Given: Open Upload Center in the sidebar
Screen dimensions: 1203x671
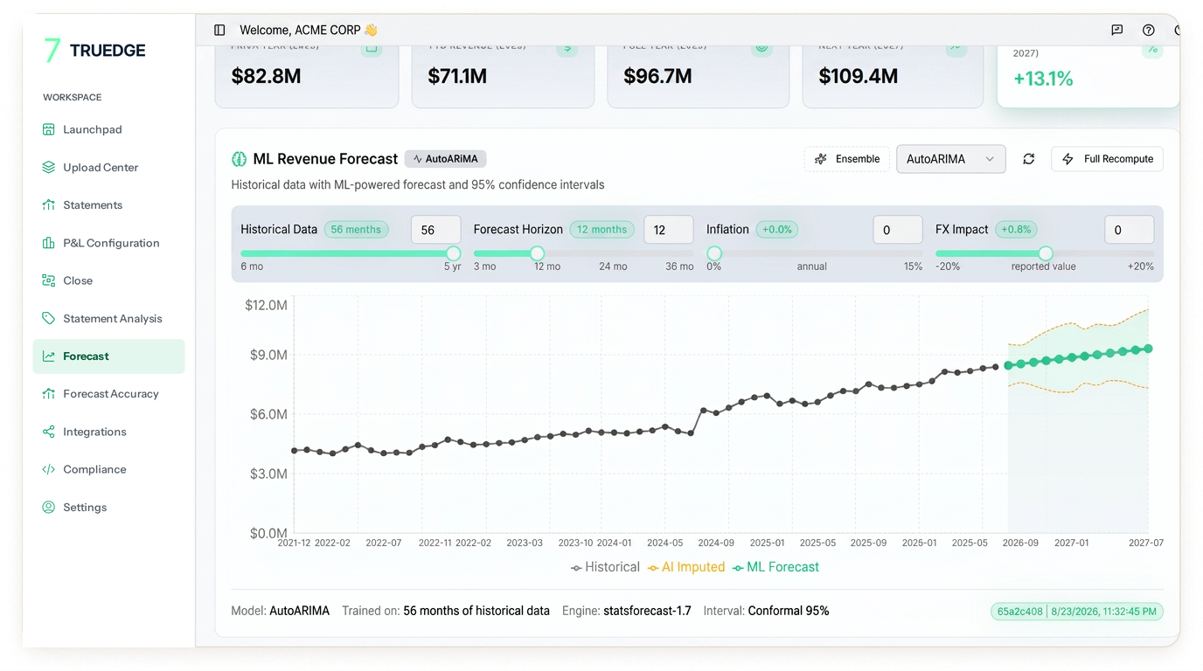Looking at the screenshot, I should click(108, 167).
